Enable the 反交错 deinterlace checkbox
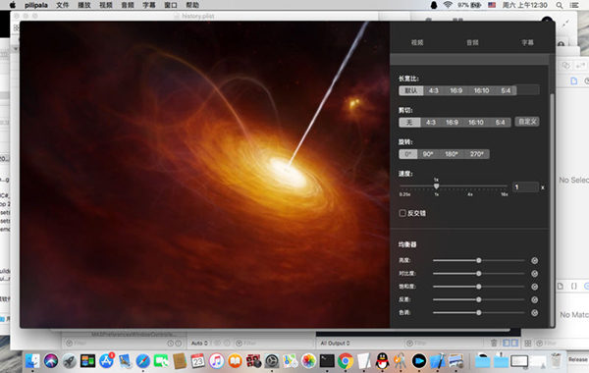Image resolution: width=589 pixels, height=373 pixels. [402, 213]
